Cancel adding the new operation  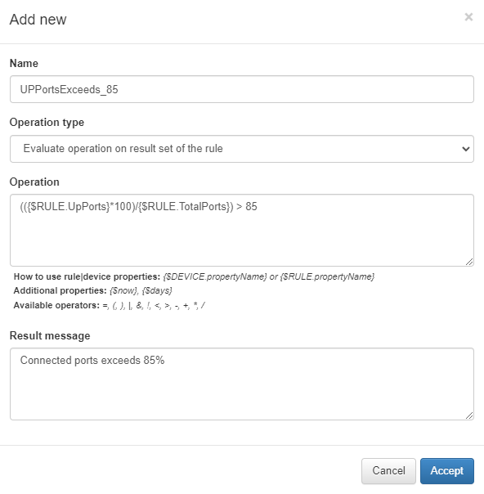388,470
